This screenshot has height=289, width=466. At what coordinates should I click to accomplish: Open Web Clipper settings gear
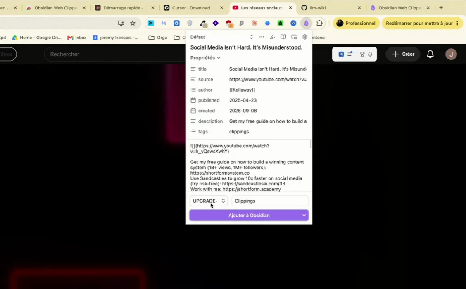[x=304, y=37]
